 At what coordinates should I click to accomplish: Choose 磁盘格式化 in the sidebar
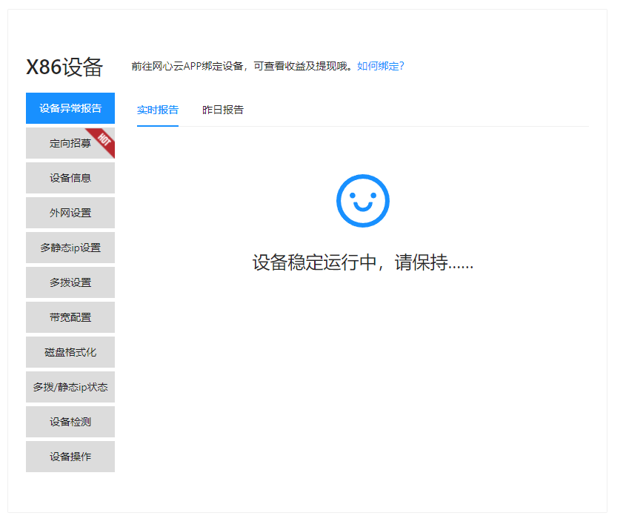click(x=70, y=352)
